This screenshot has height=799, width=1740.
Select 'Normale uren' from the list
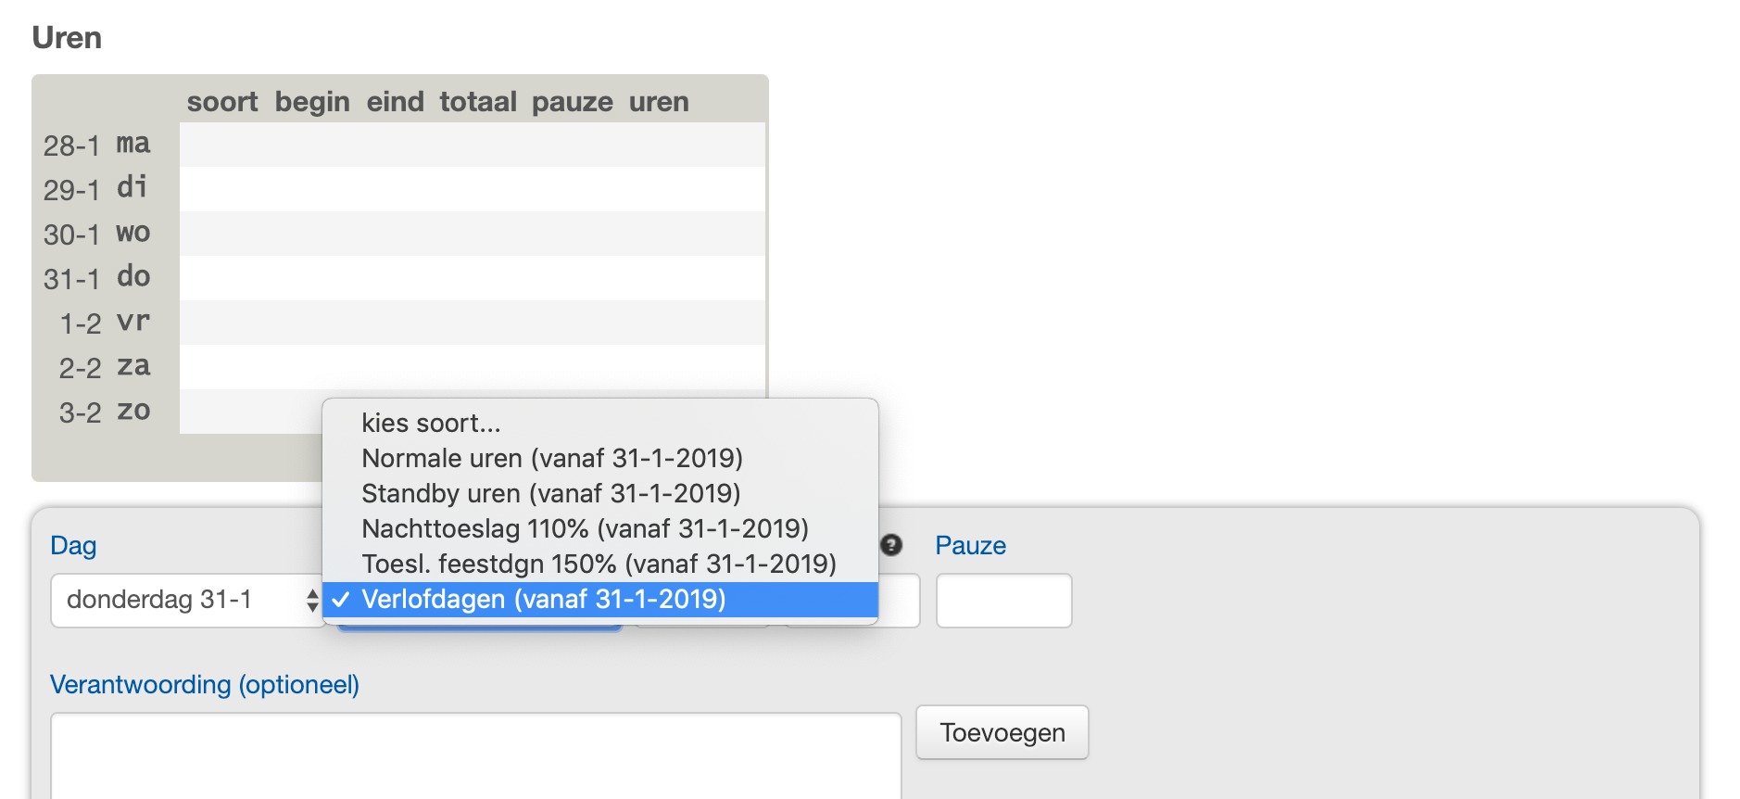[552, 459]
